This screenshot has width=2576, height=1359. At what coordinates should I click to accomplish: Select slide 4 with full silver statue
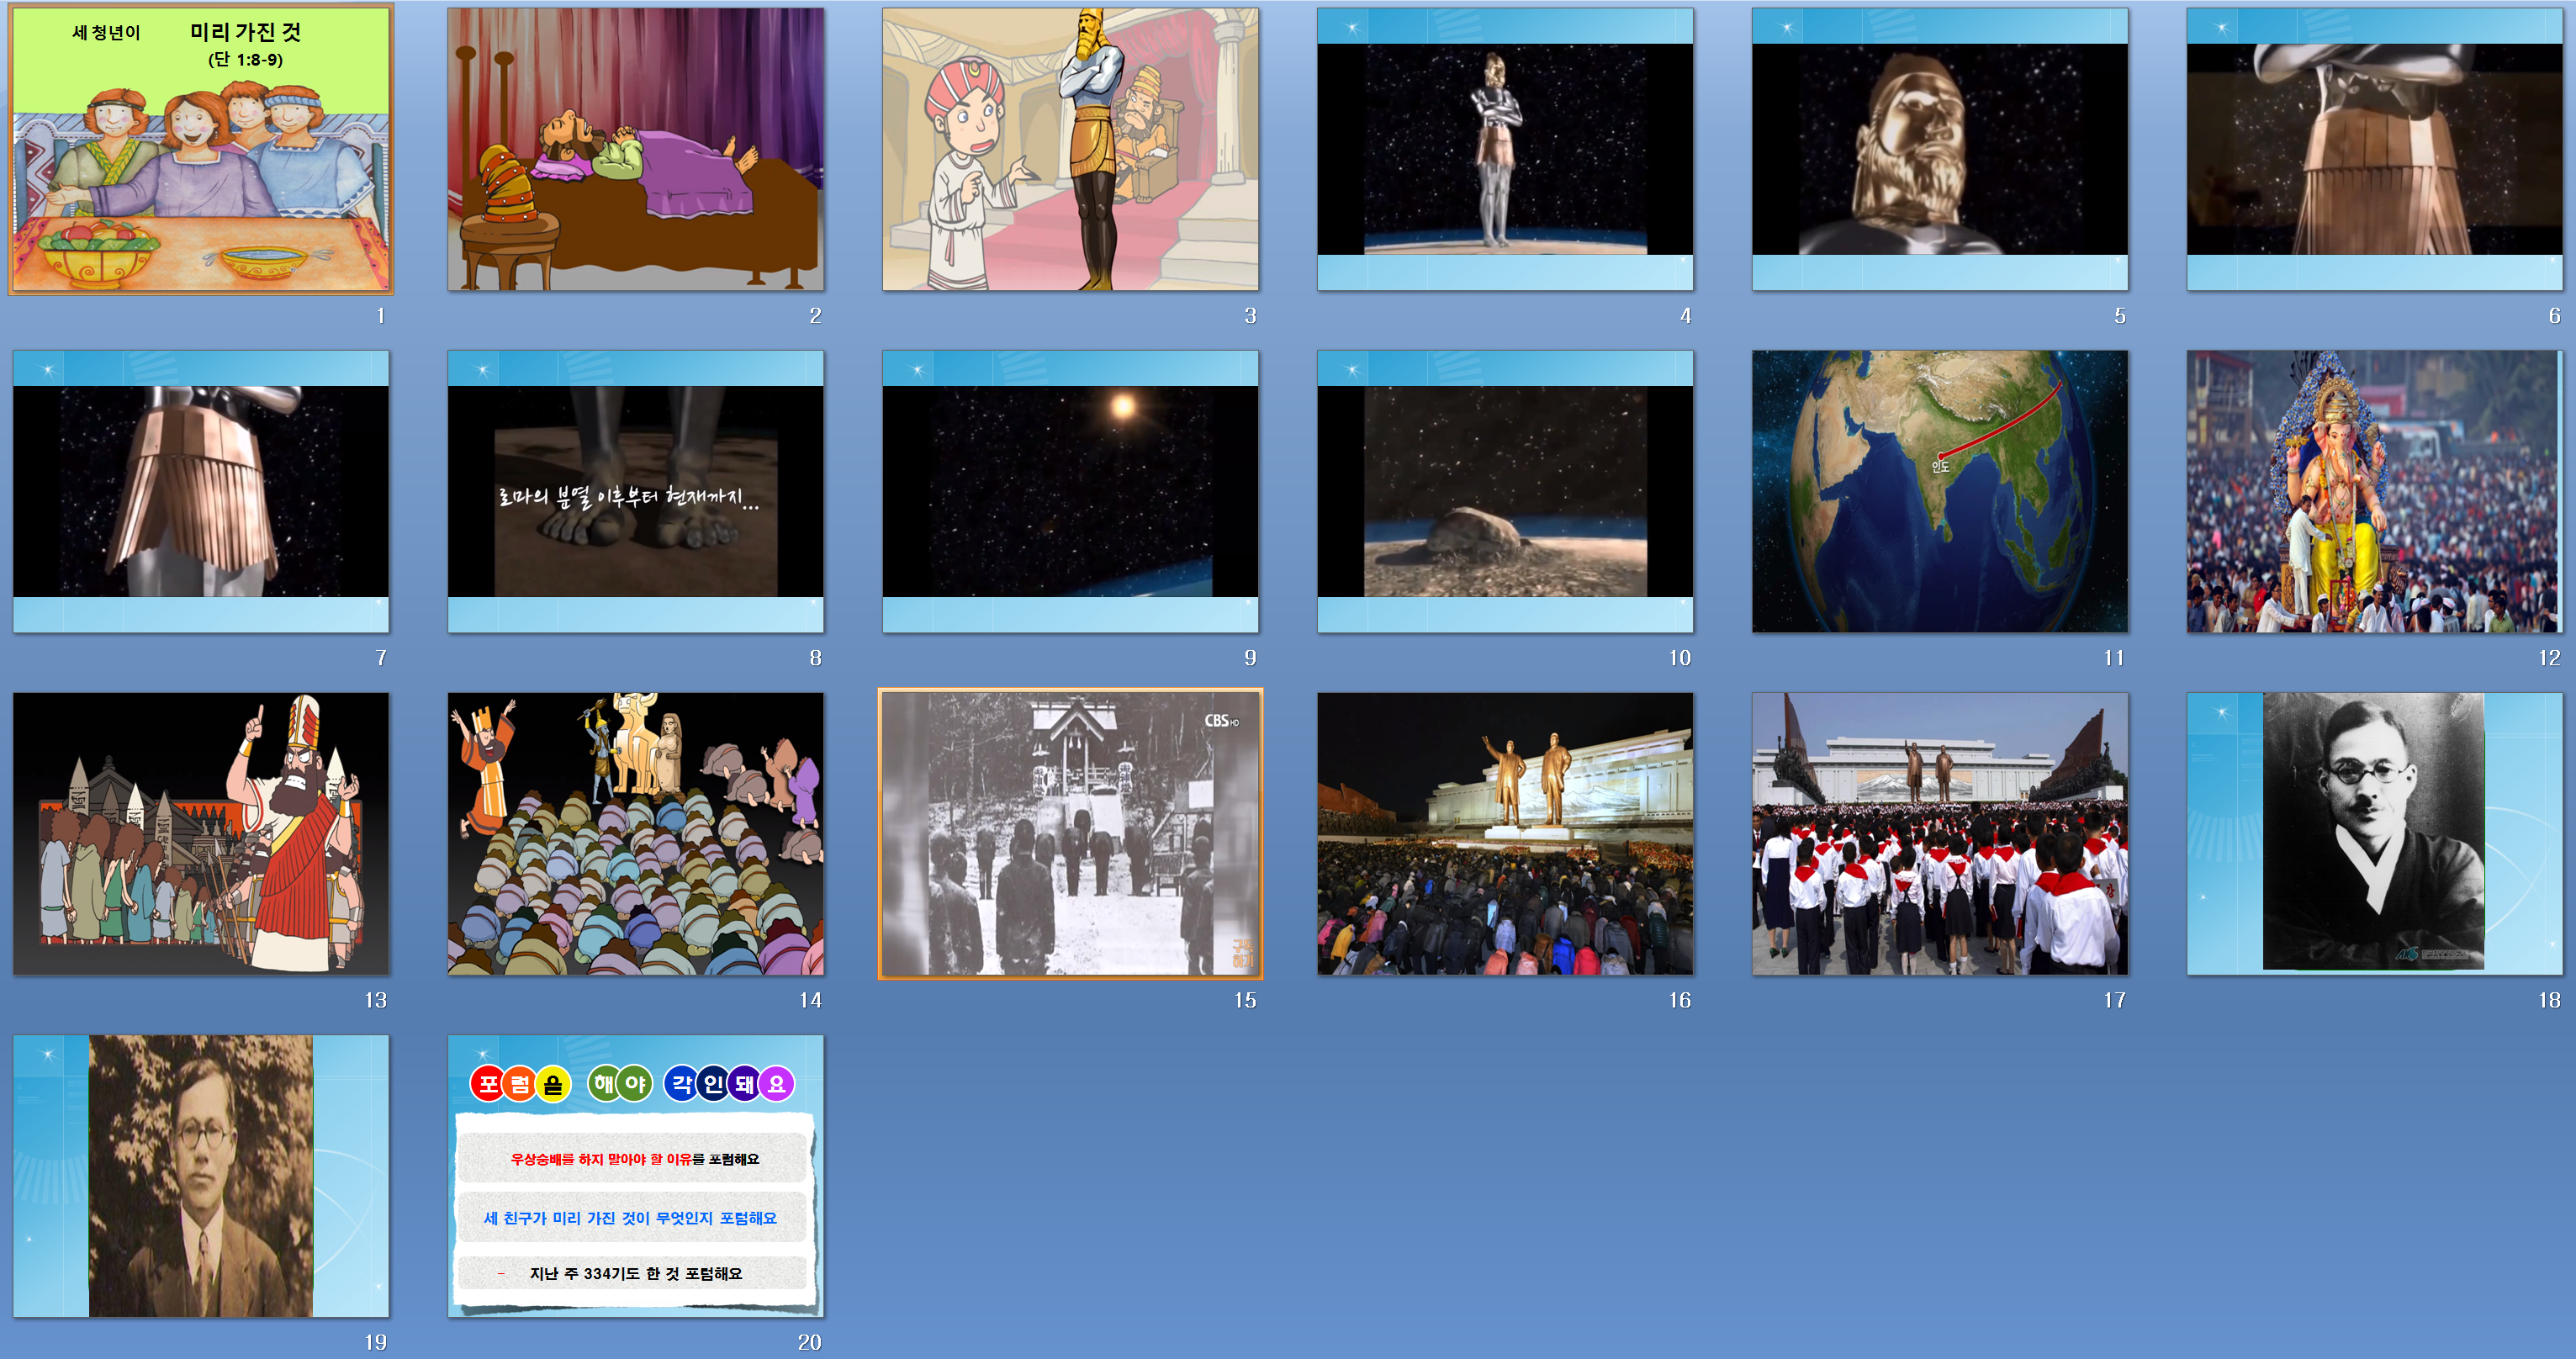tap(1505, 149)
